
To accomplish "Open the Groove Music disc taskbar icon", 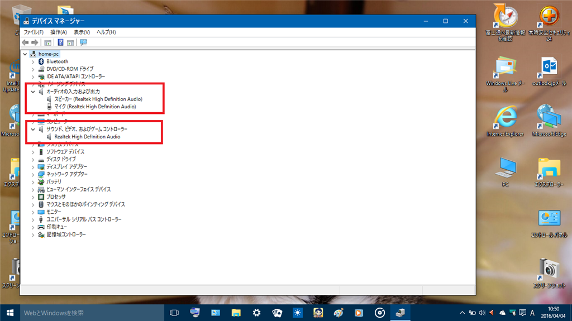I will click(380, 313).
